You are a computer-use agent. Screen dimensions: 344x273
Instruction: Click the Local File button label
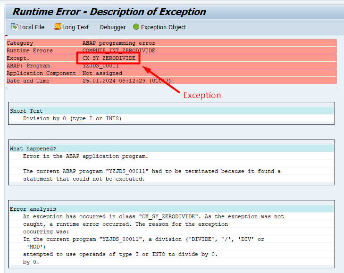pyautogui.click(x=32, y=27)
